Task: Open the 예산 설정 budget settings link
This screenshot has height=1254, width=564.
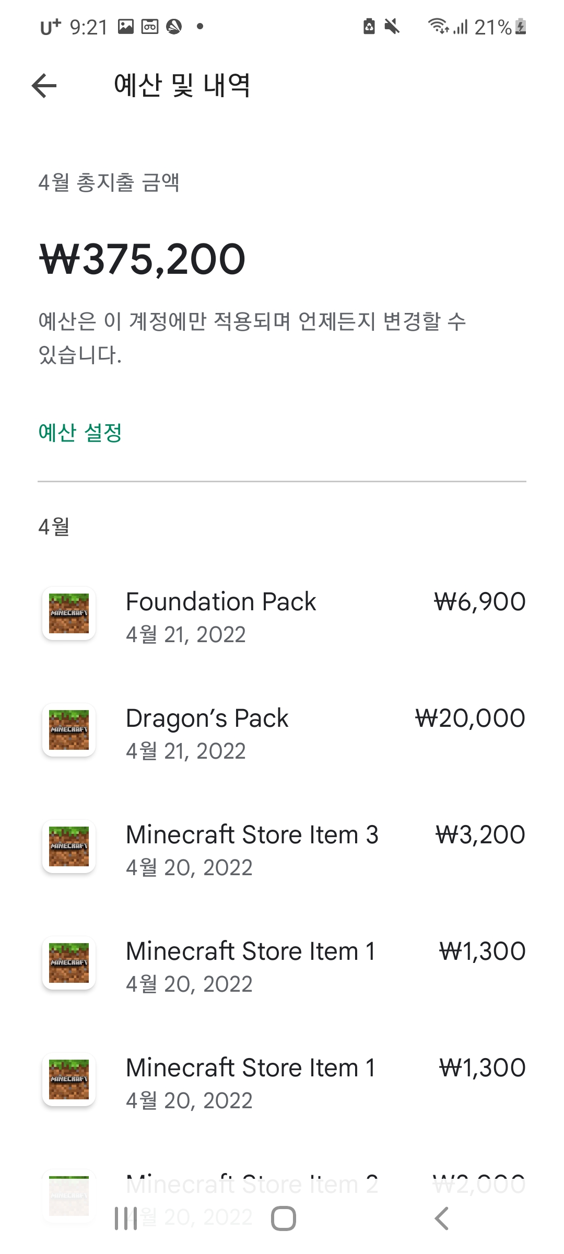Action: [80, 433]
